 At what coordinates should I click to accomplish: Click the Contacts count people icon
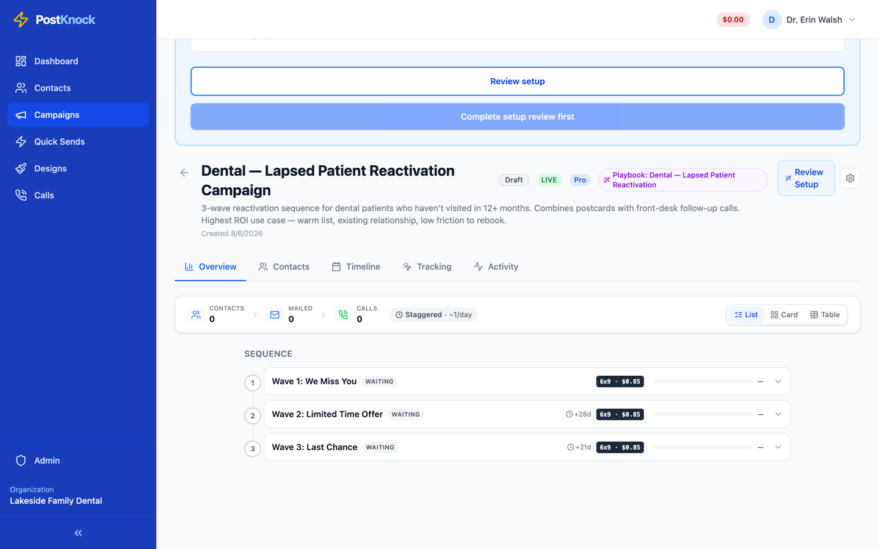196,315
